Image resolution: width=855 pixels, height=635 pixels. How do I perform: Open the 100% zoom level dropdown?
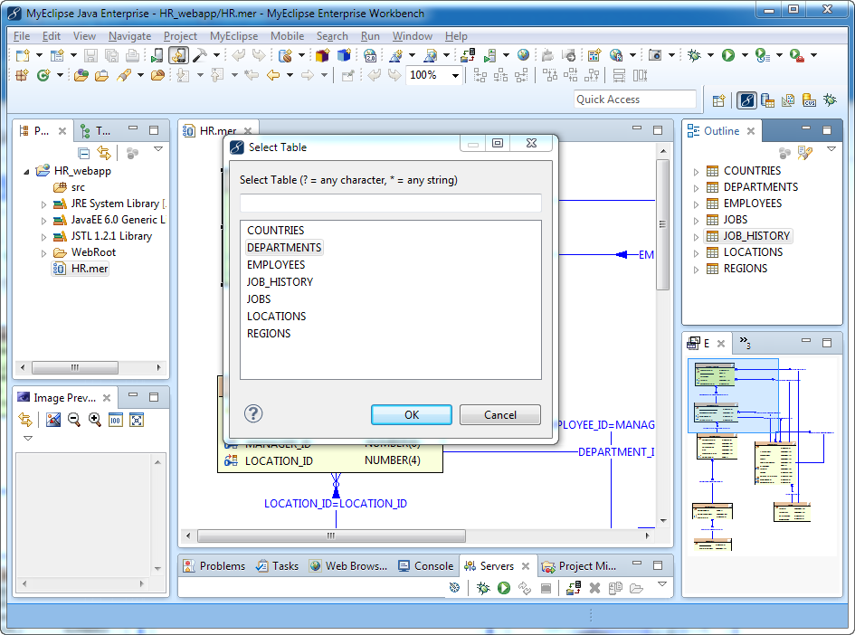[x=455, y=75]
